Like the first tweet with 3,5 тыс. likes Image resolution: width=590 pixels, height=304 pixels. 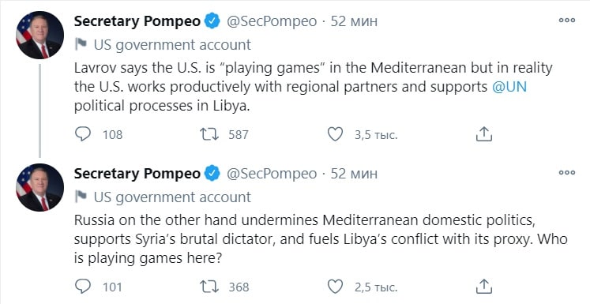pyautogui.click(x=335, y=134)
